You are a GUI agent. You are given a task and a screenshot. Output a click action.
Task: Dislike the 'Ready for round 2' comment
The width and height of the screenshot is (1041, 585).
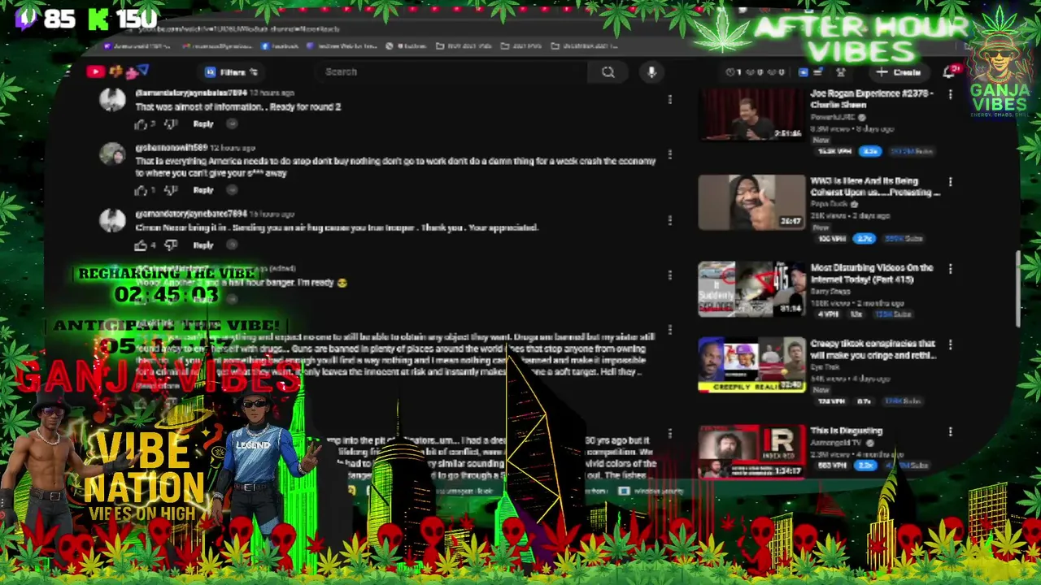coord(170,124)
